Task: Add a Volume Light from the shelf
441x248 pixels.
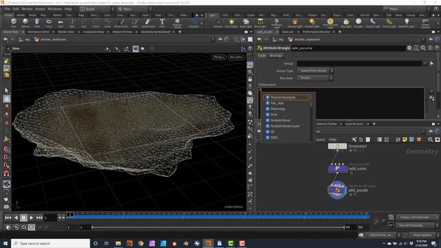Action: click(295, 23)
